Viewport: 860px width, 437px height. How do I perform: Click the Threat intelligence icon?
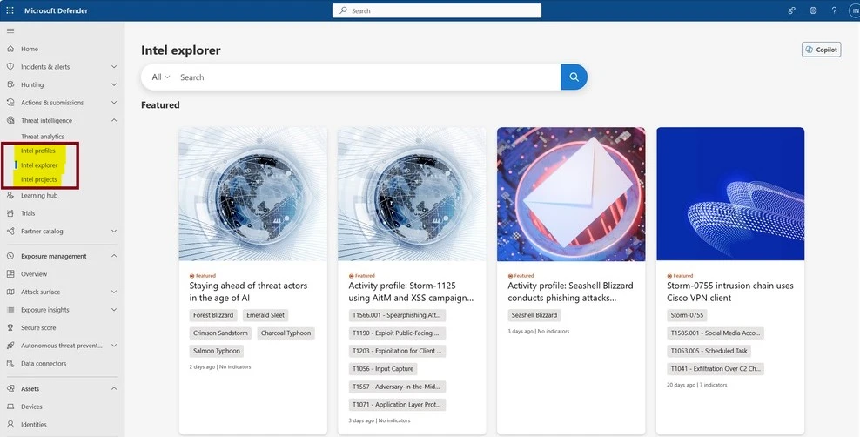click(x=10, y=120)
